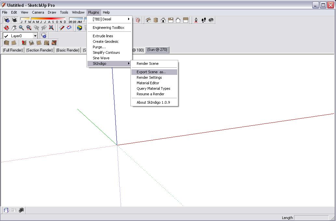Select the Sandbox Stamp tool
Viewport: 336px width, 221px height.
click(32, 43)
